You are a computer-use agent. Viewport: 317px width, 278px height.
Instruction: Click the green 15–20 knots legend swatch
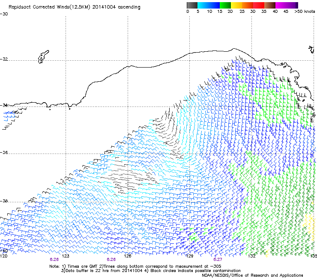(x=225, y=5)
